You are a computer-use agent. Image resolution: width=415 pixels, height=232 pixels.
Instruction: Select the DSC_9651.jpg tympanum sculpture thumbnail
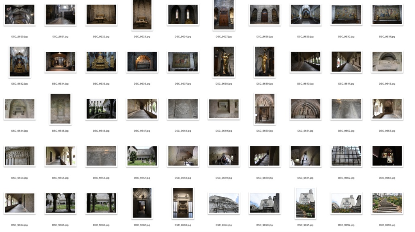pyautogui.click(x=306, y=109)
